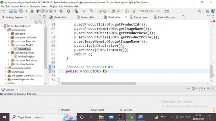Expand the com.ecom.Controller package
This screenshot has height=121, width=216.
point(9,37)
